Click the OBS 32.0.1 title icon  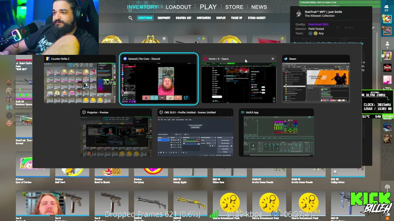tap(161, 112)
